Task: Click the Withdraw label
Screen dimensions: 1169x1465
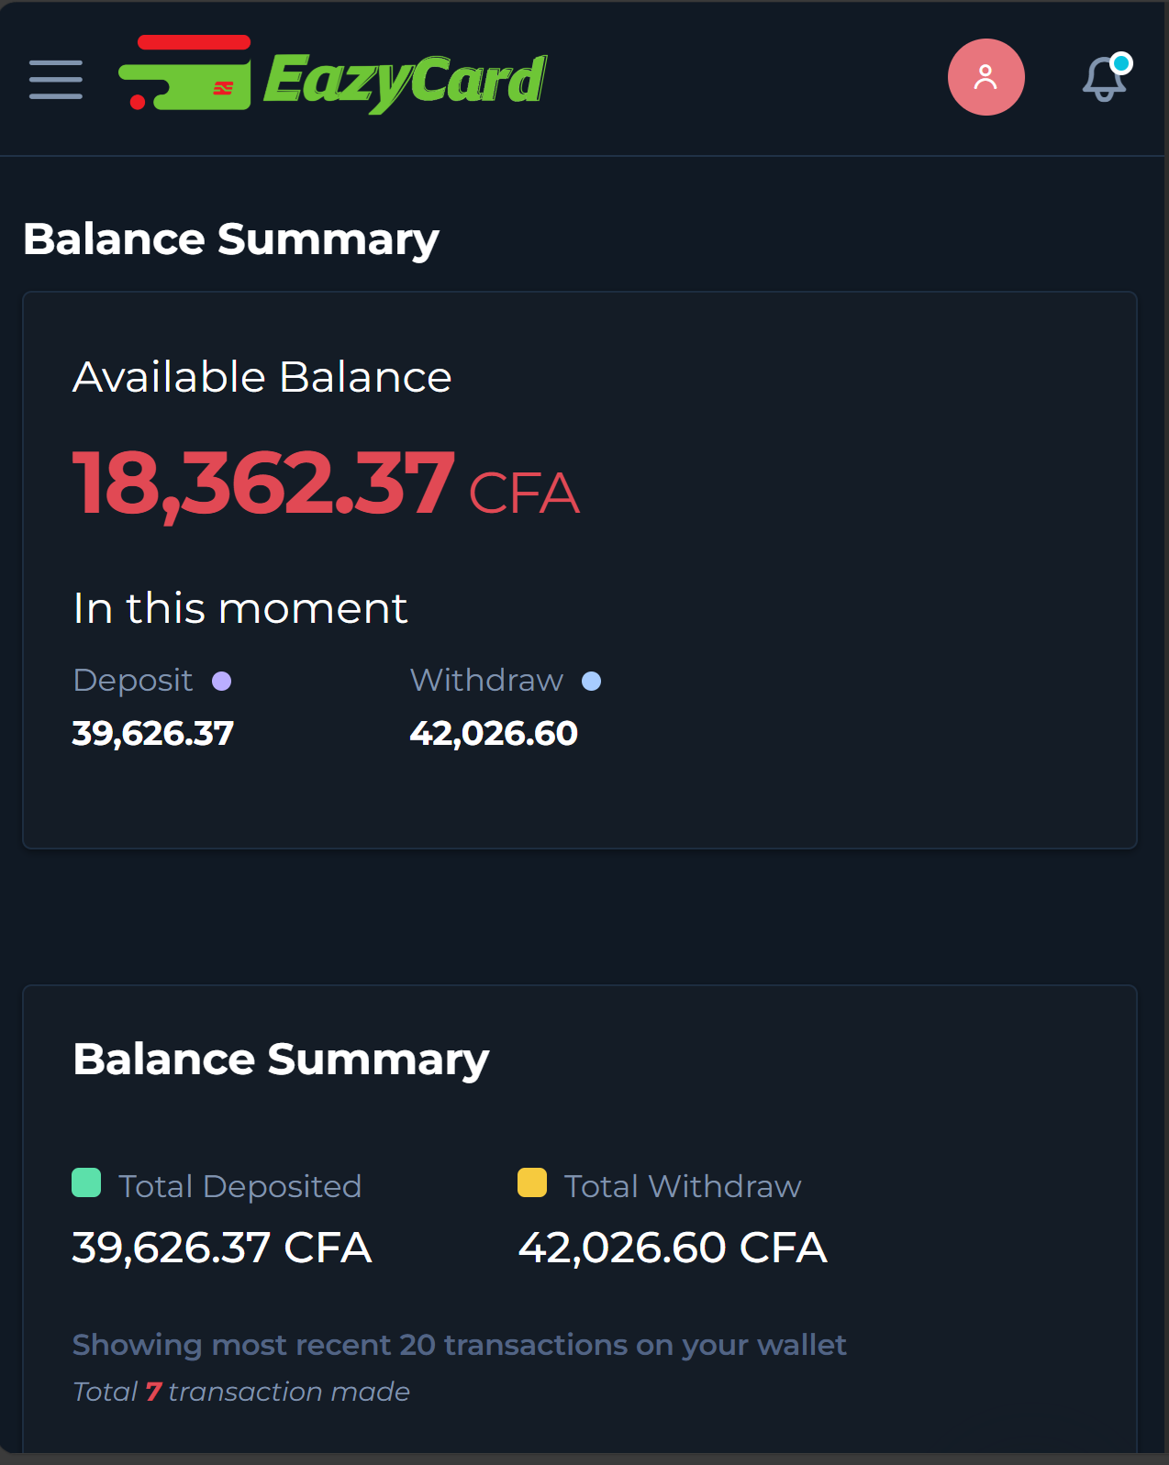Action: point(486,681)
